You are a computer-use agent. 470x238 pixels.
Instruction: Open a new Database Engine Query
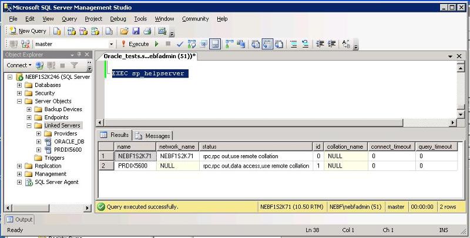pos(57,31)
